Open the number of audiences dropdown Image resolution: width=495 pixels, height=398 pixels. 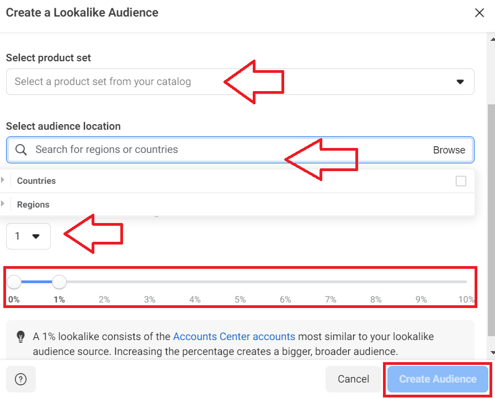point(28,236)
